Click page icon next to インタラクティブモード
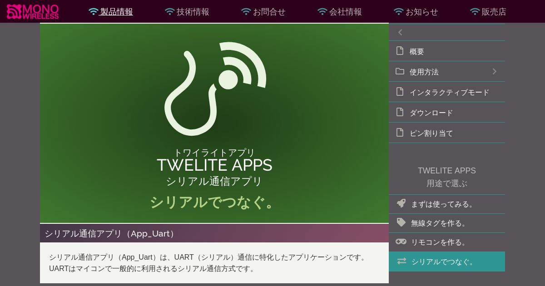Image resolution: width=545 pixels, height=286 pixels. point(400,92)
